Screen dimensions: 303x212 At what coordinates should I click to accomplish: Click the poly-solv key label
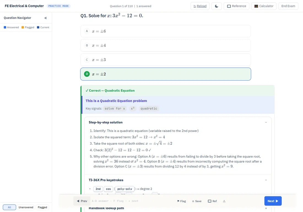[x=125, y=189]
